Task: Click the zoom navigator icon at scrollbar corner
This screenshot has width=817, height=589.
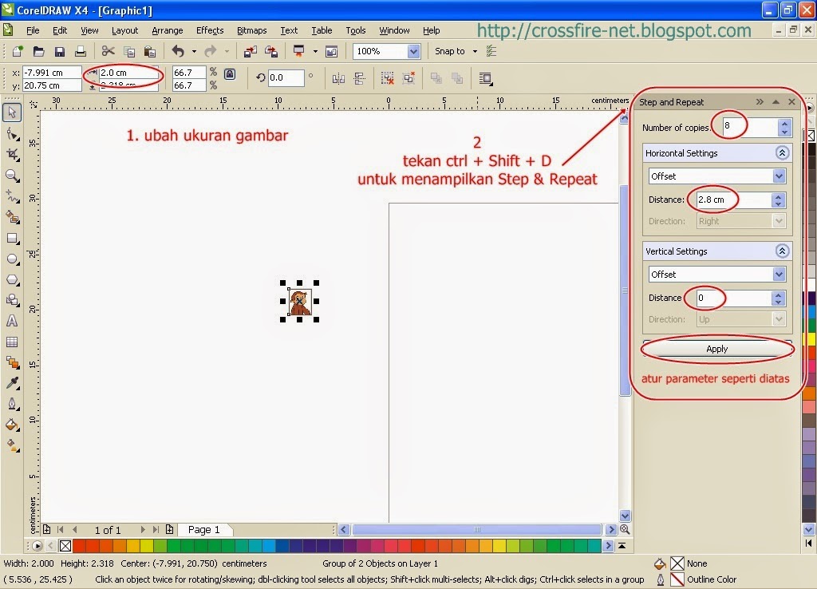Action: pyautogui.click(x=625, y=530)
